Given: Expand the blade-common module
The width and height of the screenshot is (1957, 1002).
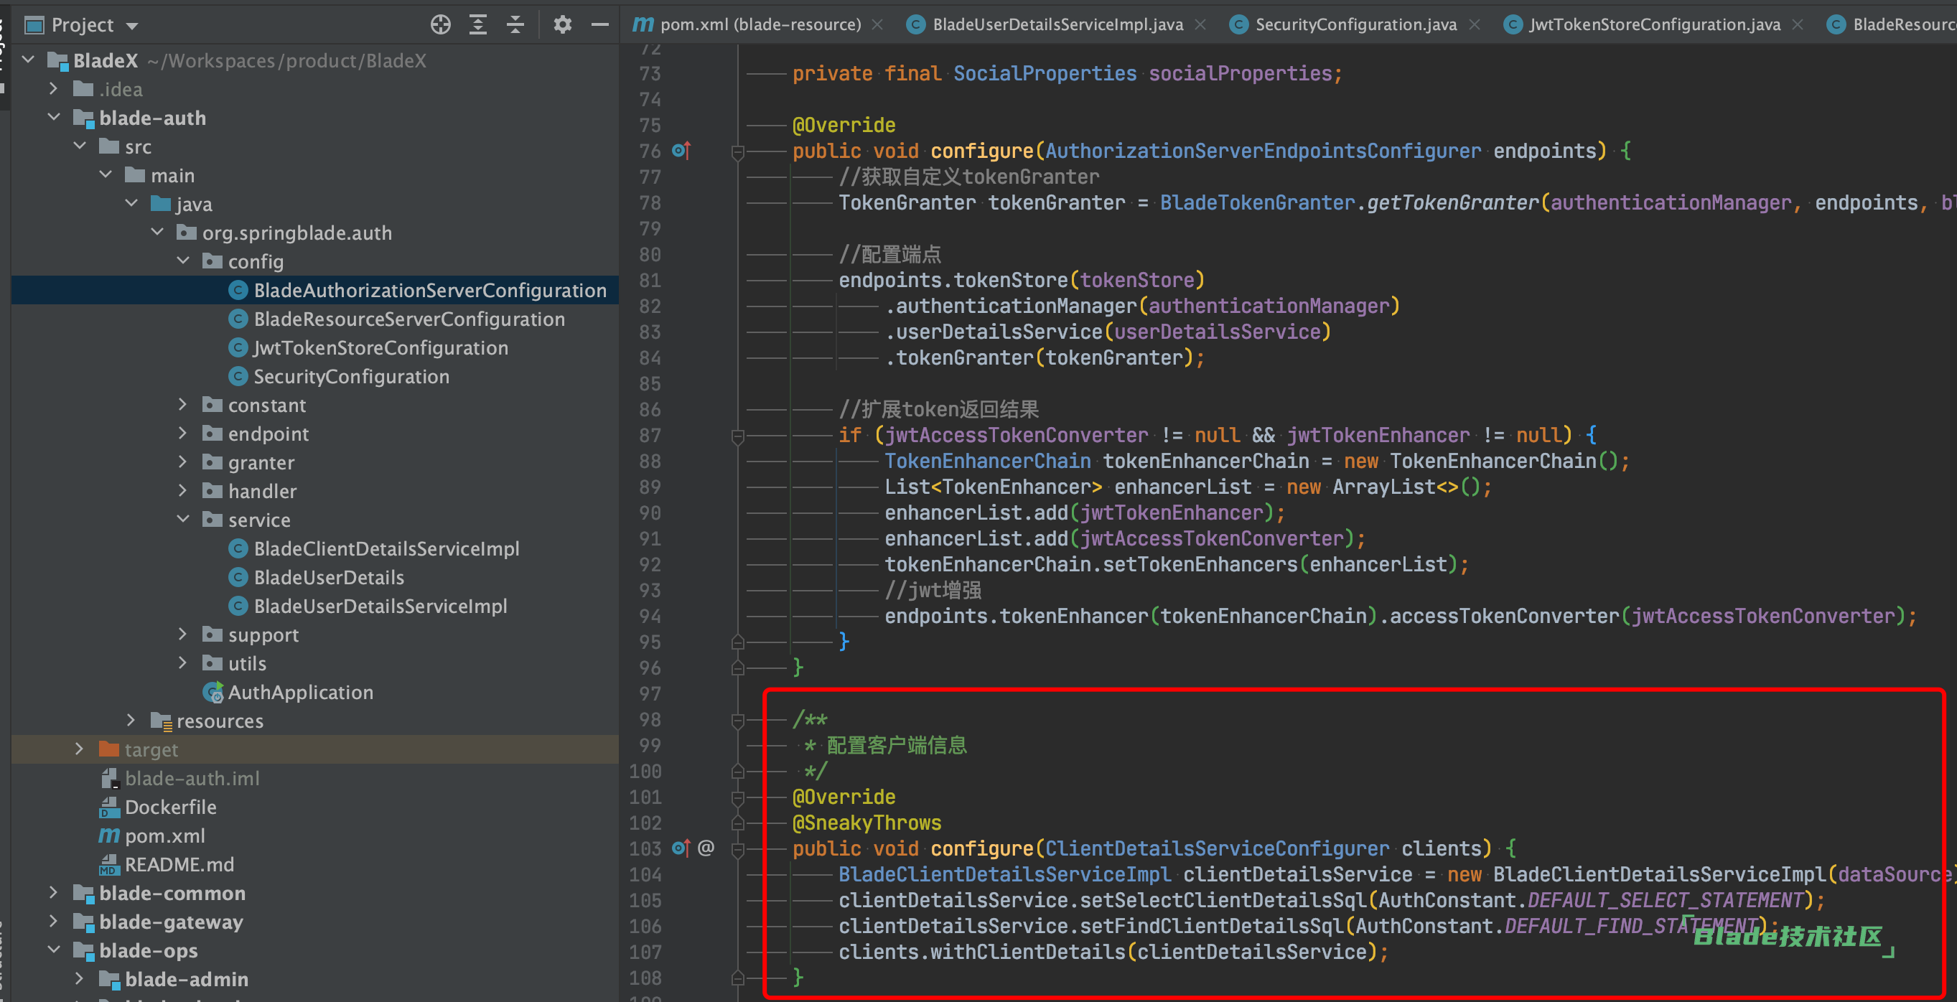Looking at the screenshot, I should (53, 892).
